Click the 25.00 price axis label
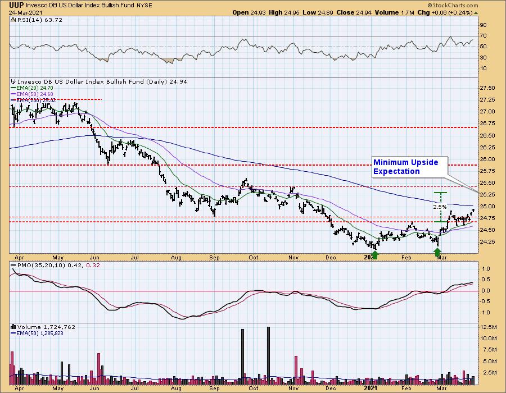506x393 pixels. (488, 207)
